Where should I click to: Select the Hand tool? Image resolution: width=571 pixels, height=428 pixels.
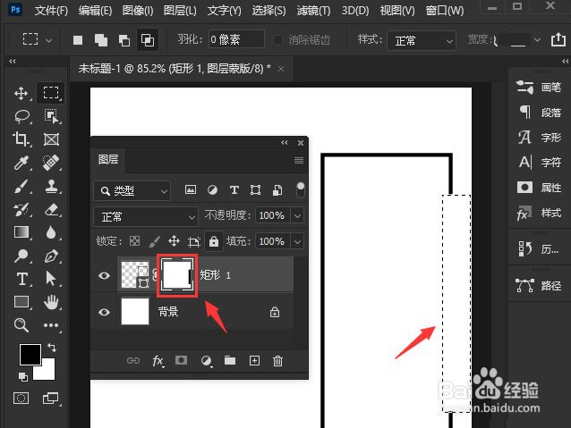51,302
